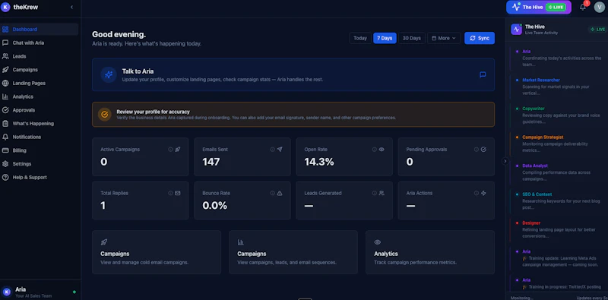The image size is (608, 300).
Task: Open the More date dropdown
Action: click(x=444, y=38)
